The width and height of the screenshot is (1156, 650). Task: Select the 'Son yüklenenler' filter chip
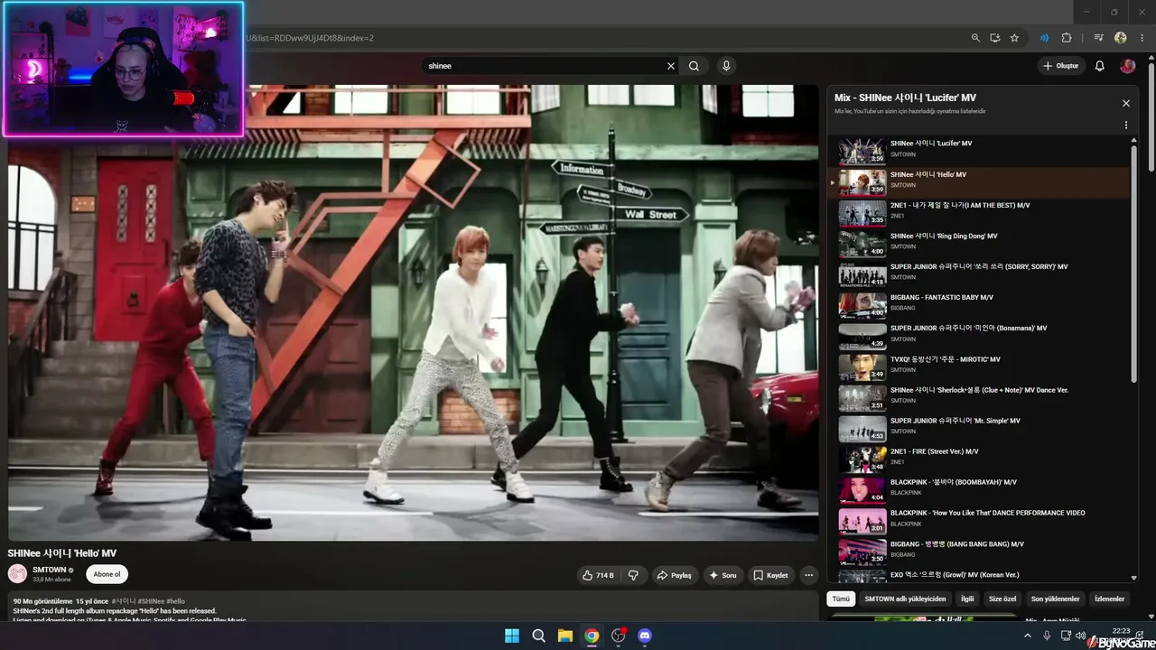1056,599
